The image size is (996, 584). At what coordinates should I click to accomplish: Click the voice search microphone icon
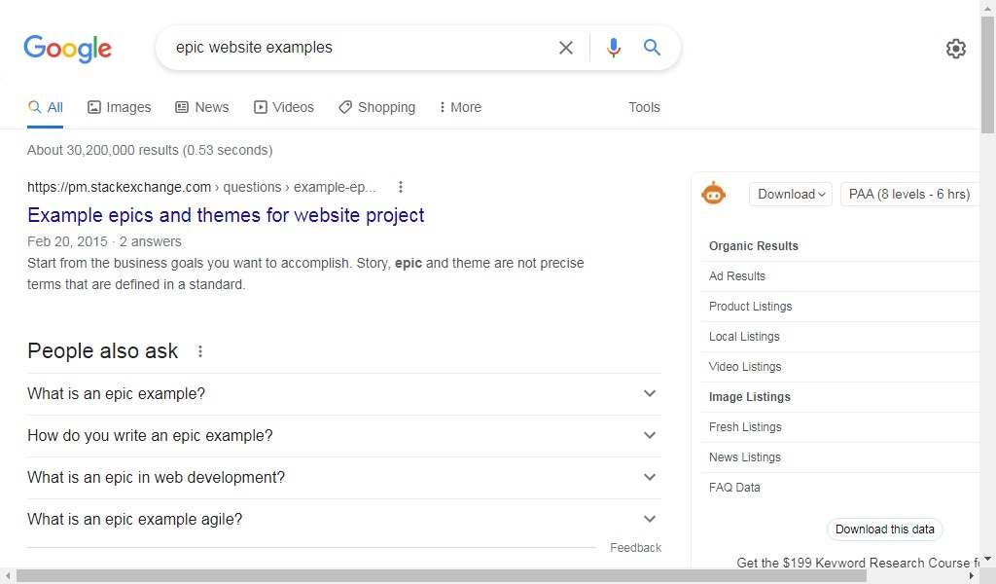pyautogui.click(x=614, y=47)
